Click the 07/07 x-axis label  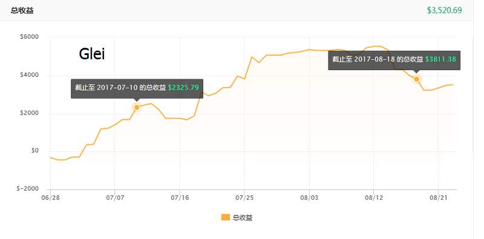click(115, 197)
